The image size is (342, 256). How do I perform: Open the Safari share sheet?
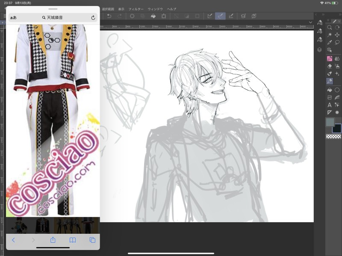53,240
